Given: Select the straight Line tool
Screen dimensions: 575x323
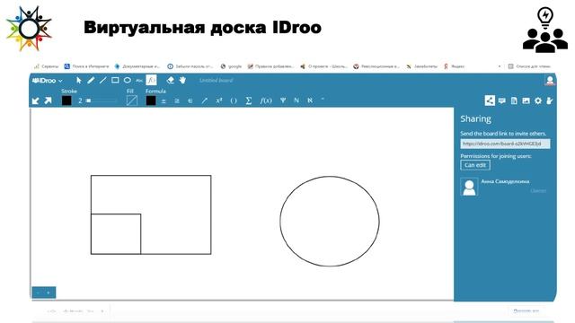Looking at the screenshot, I should click(103, 80).
